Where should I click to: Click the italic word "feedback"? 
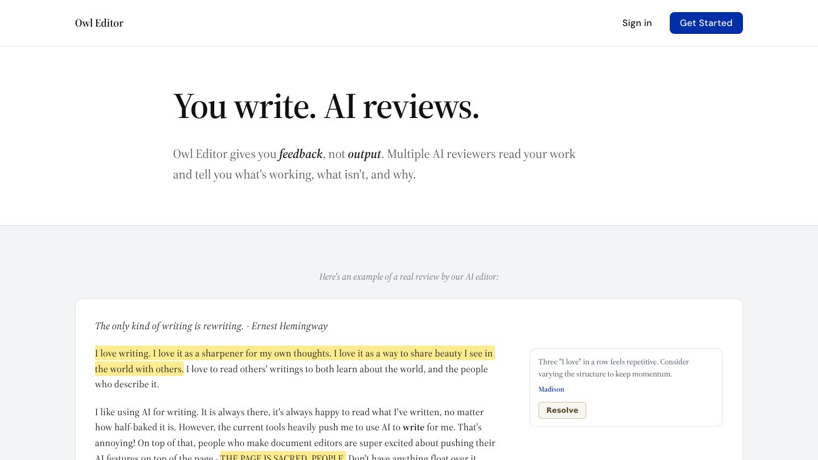(x=301, y=154)
